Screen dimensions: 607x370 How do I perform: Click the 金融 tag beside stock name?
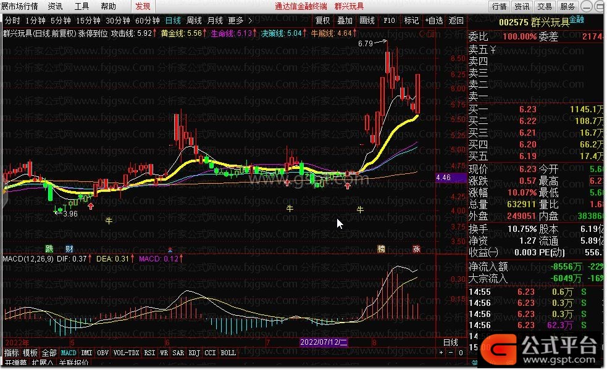[x=576, y=20]
